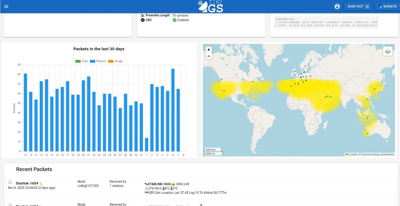Select the STARLINK-5490 TLE text
This screenshot has height=206, width=400.
pyautogui.click(x=326, y=22)
